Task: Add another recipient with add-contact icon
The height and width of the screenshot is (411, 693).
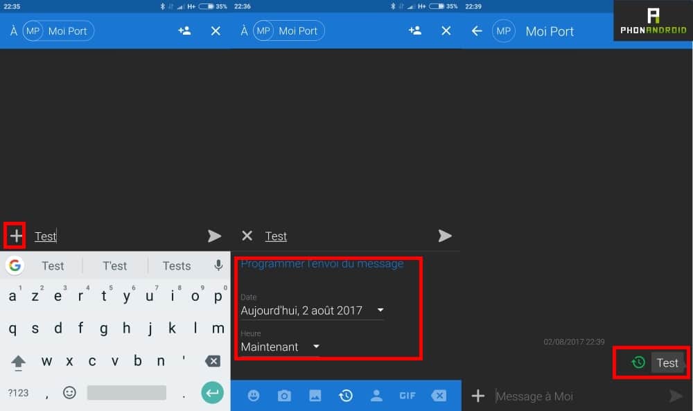Action: click(414, 30)
